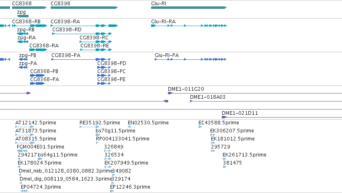This screenshot has height=193, width=342.
Task: Select the Glu-RI-PA protein feature
Action: (x=190, y=59)
